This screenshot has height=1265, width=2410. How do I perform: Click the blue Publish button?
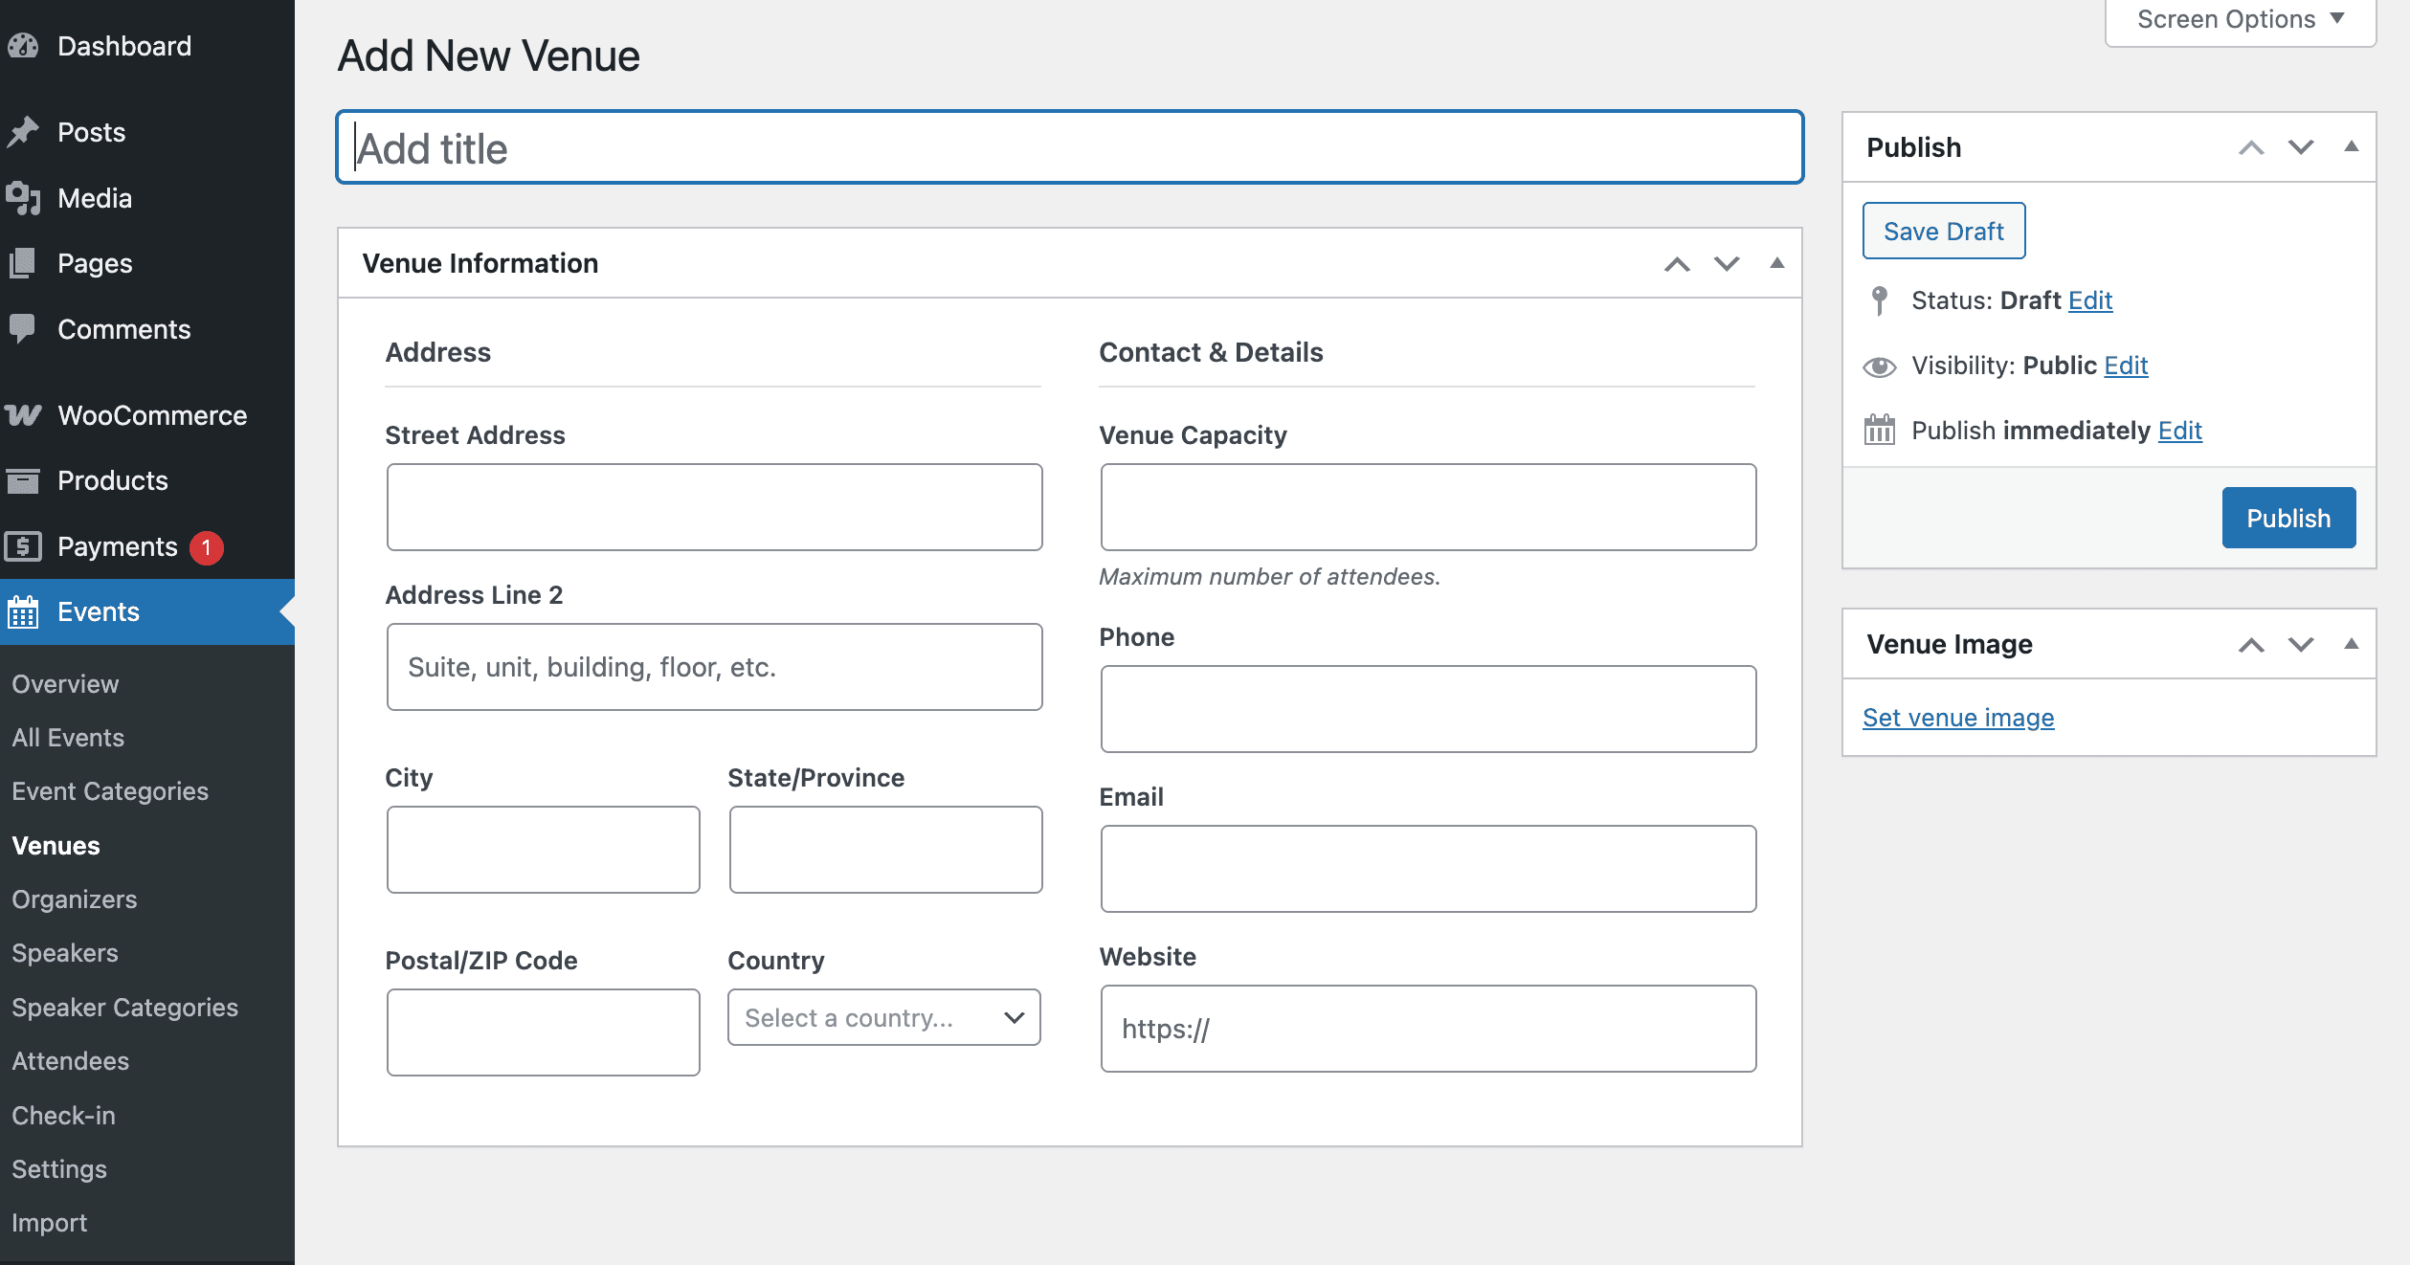coord(2287,518)
